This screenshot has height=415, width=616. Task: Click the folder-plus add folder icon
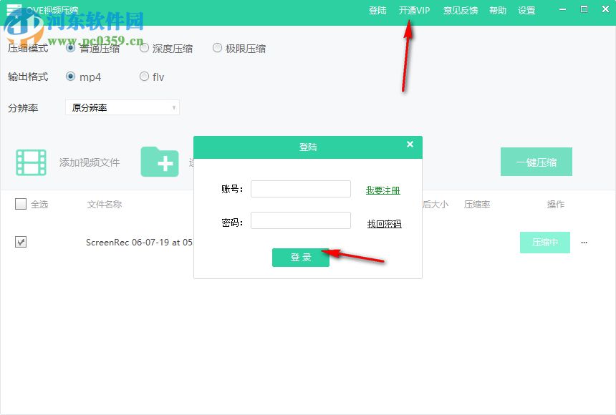click(160, 162)
